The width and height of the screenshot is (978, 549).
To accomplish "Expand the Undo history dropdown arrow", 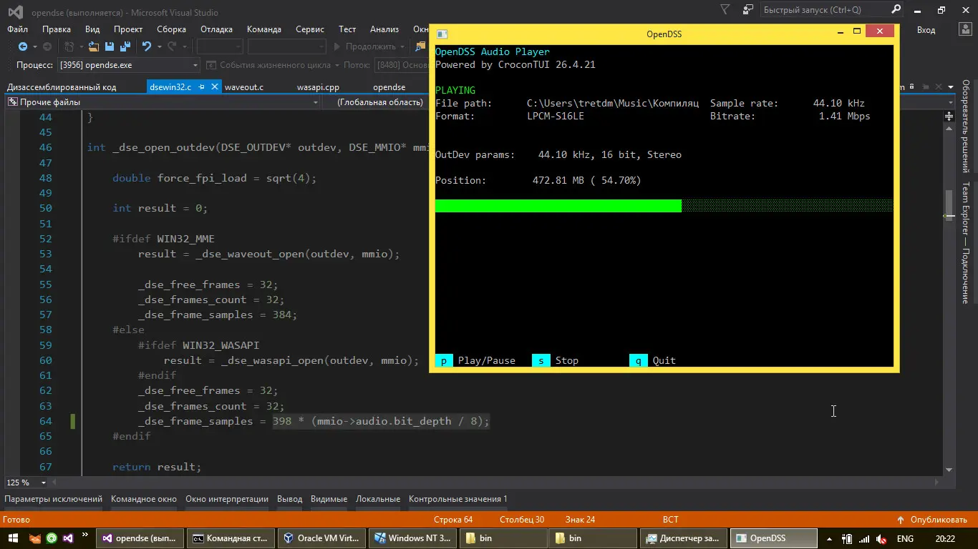I will 158,46.
